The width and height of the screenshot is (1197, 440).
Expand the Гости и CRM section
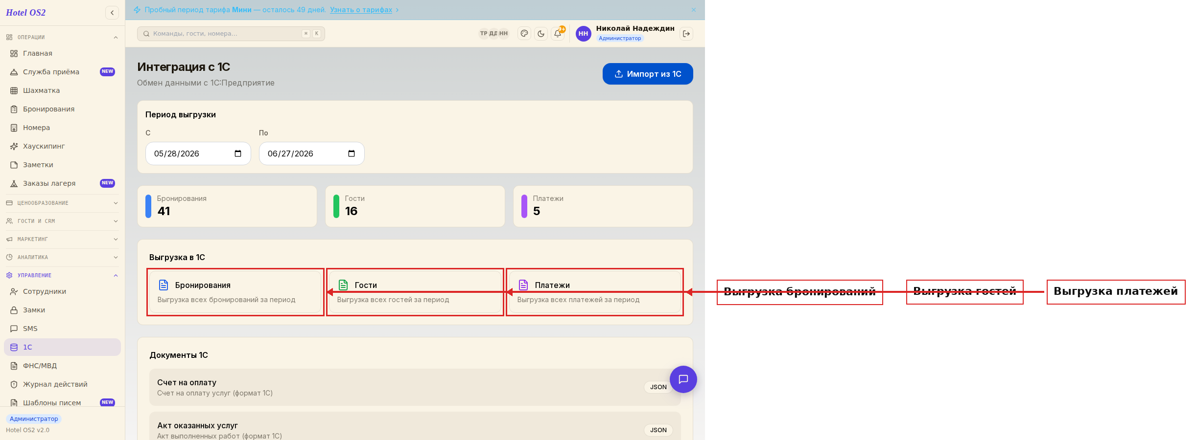(62, 221)
